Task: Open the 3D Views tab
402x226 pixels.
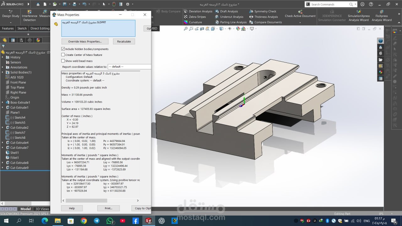Action: tap(42, 209)
